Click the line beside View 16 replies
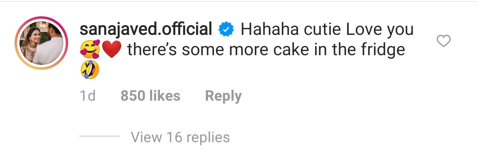The height and width of the screenshot is (166, 478). point(99,136)
